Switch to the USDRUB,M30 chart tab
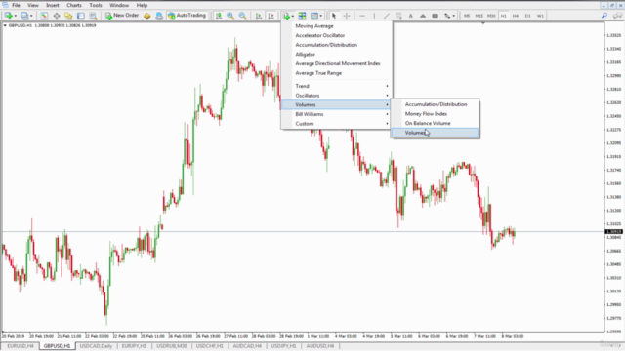Screen dimensions: 625x351 (x=172, y=346)
